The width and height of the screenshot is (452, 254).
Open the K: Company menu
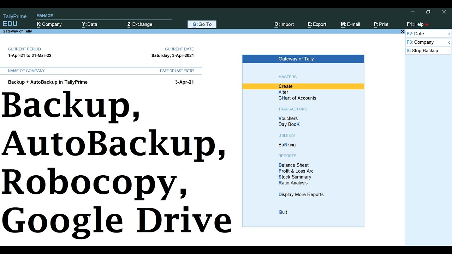click(49, 24)
